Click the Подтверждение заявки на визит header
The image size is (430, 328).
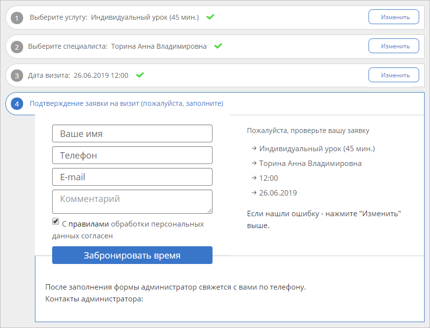(x=126, y=104)
